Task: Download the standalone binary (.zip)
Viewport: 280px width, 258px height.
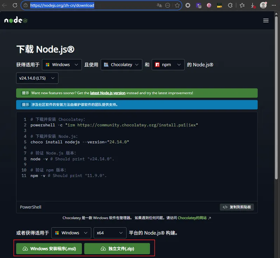Action: 117,249
